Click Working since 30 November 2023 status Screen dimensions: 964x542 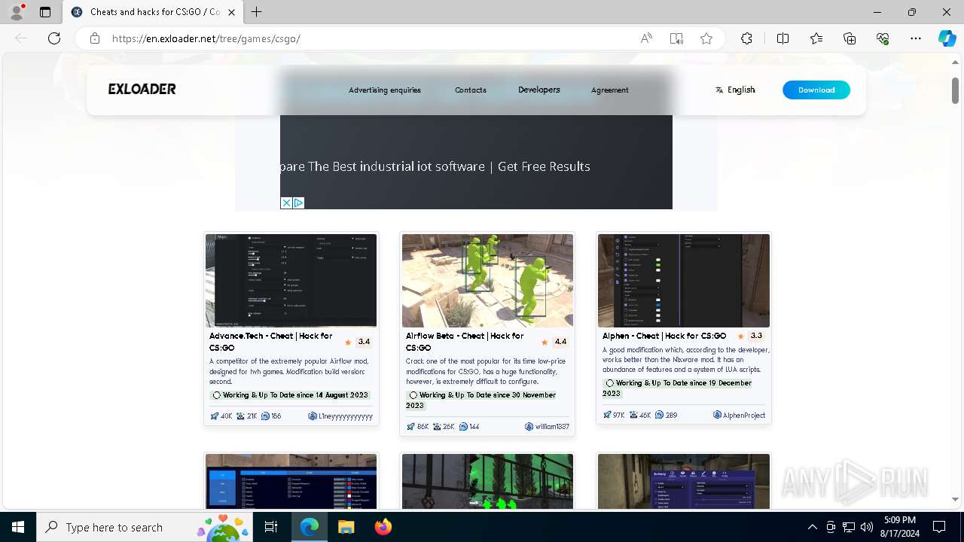click(481, 400)
